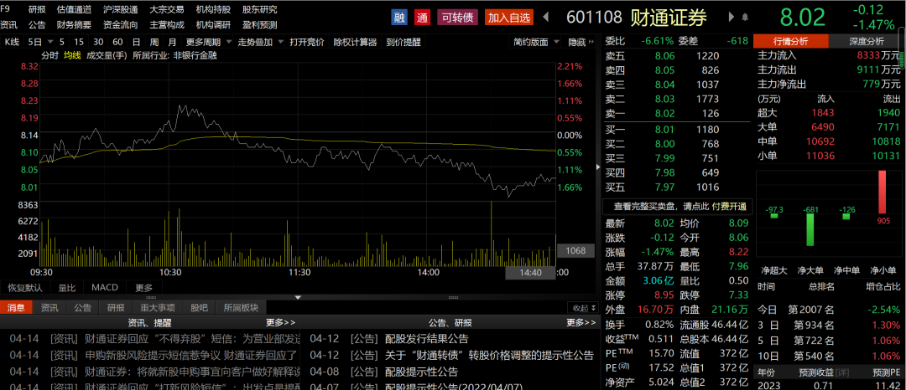This screenshot has height=390, width=906.
Task: Select the 60 minute period
Action: point(118,42)
